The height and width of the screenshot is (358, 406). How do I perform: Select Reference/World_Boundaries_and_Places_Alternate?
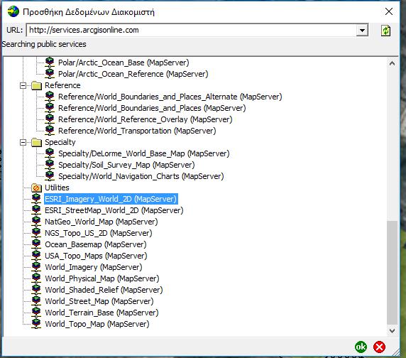(170, 97)
